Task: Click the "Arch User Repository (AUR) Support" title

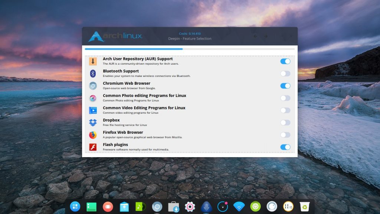Action: coord(138,59)
